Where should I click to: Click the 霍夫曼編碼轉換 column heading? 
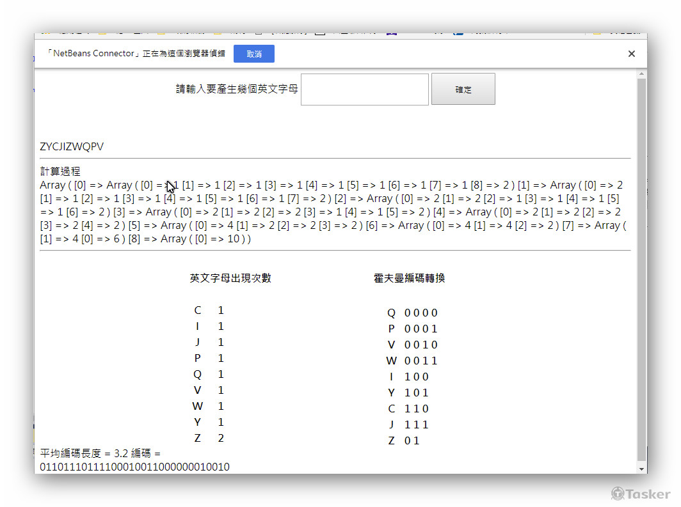[409, 278]
